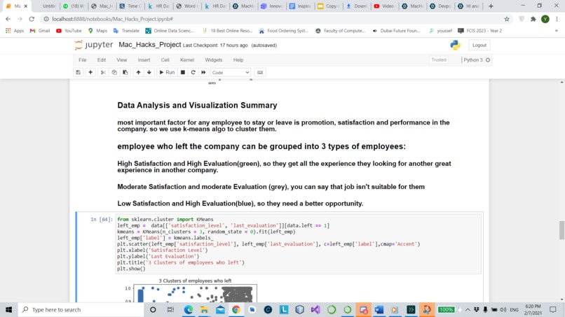The height and width of the screenshot is (317, 565).
Task: Click inside code cell In [84]
Action: [299, 244]
